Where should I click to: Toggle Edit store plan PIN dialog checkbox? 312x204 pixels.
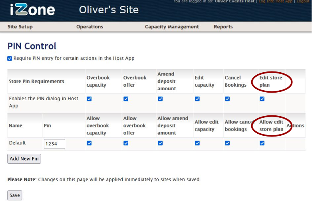[262, 99]
